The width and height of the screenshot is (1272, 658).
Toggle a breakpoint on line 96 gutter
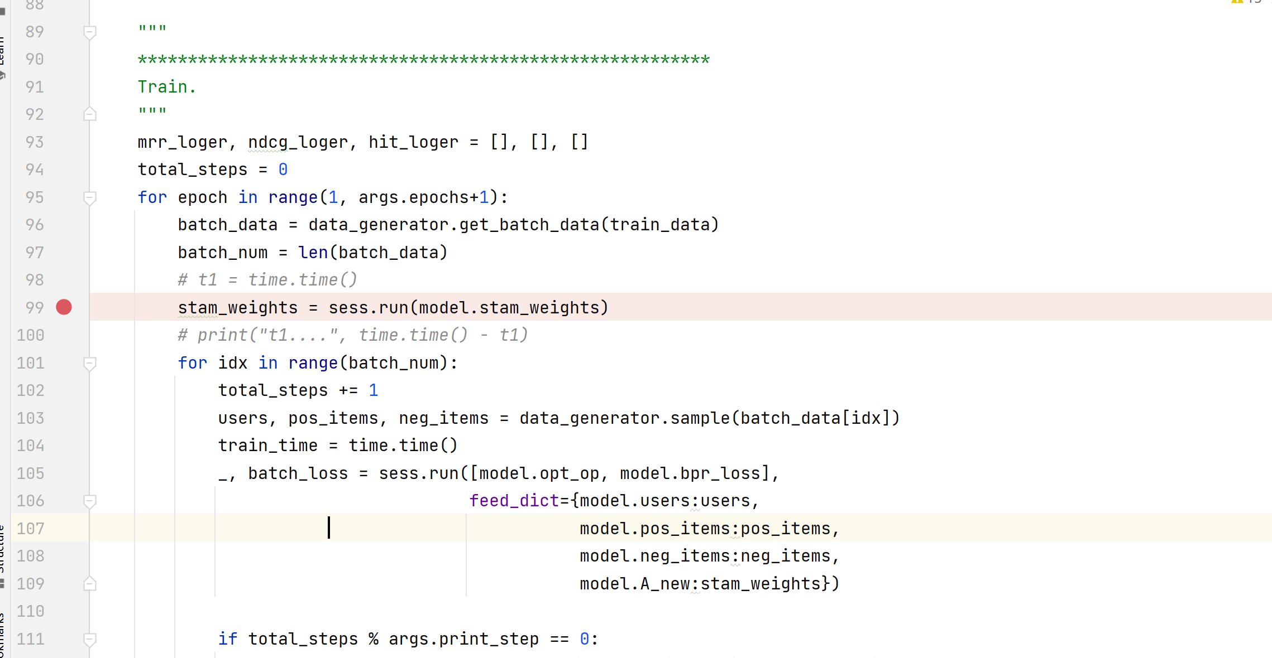[x=64, y=224]
